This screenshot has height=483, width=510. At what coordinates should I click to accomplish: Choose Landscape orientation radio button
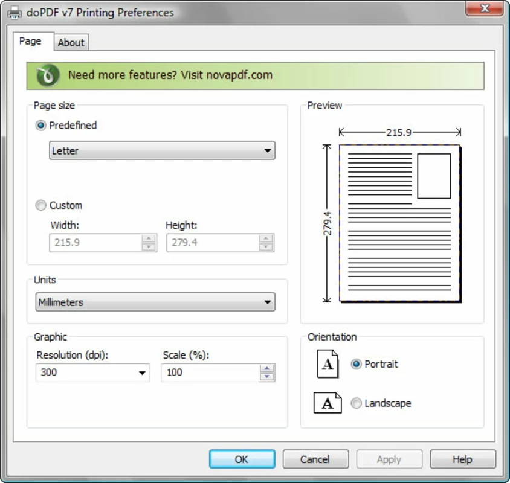[357, 403]
